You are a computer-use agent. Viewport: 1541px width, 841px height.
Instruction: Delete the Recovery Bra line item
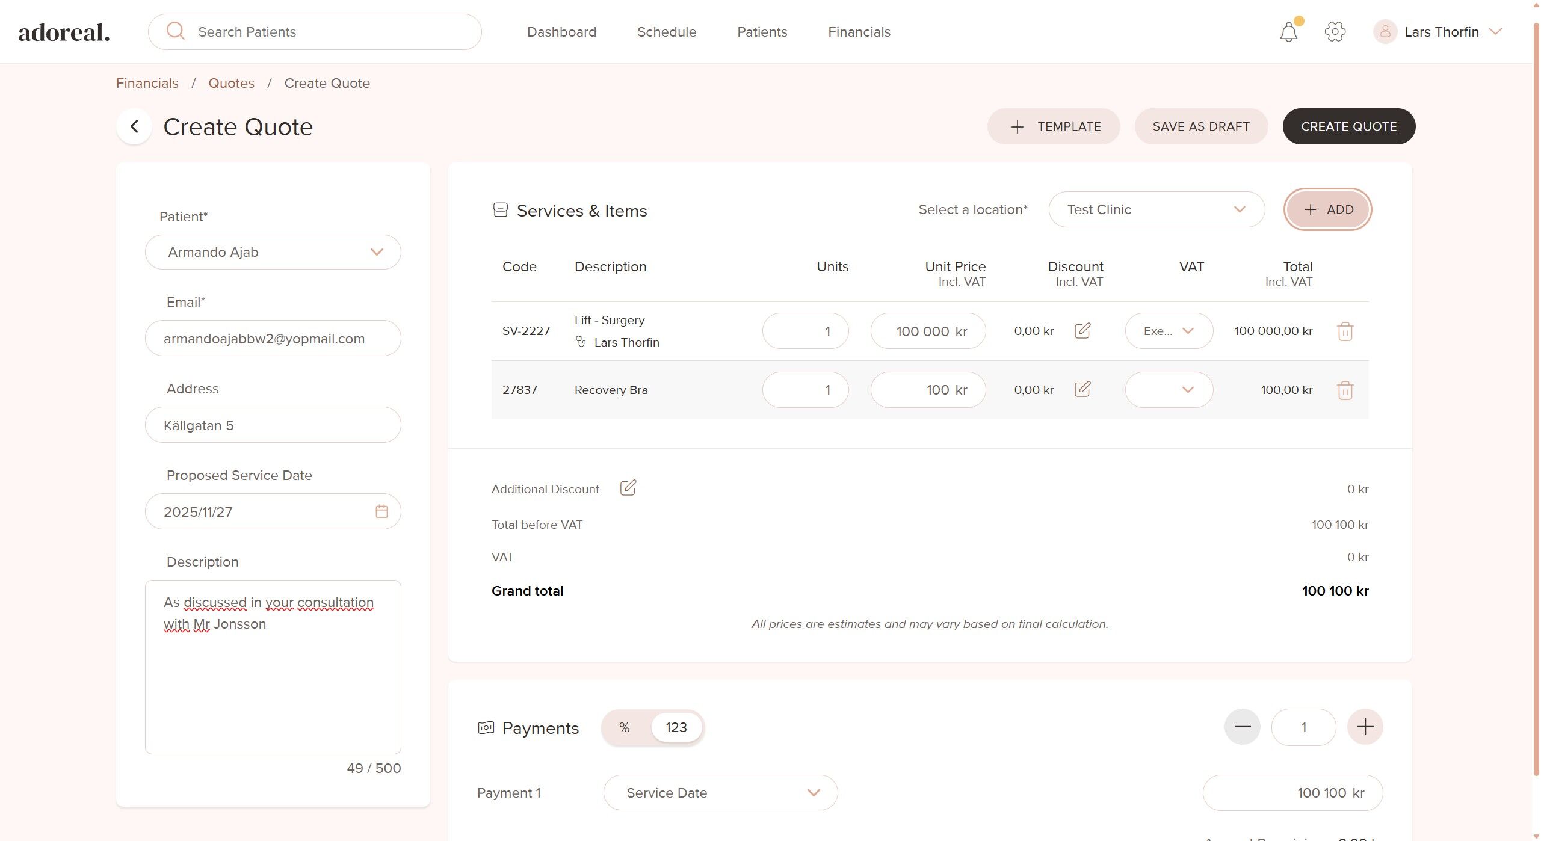[x=1345, y=390]
